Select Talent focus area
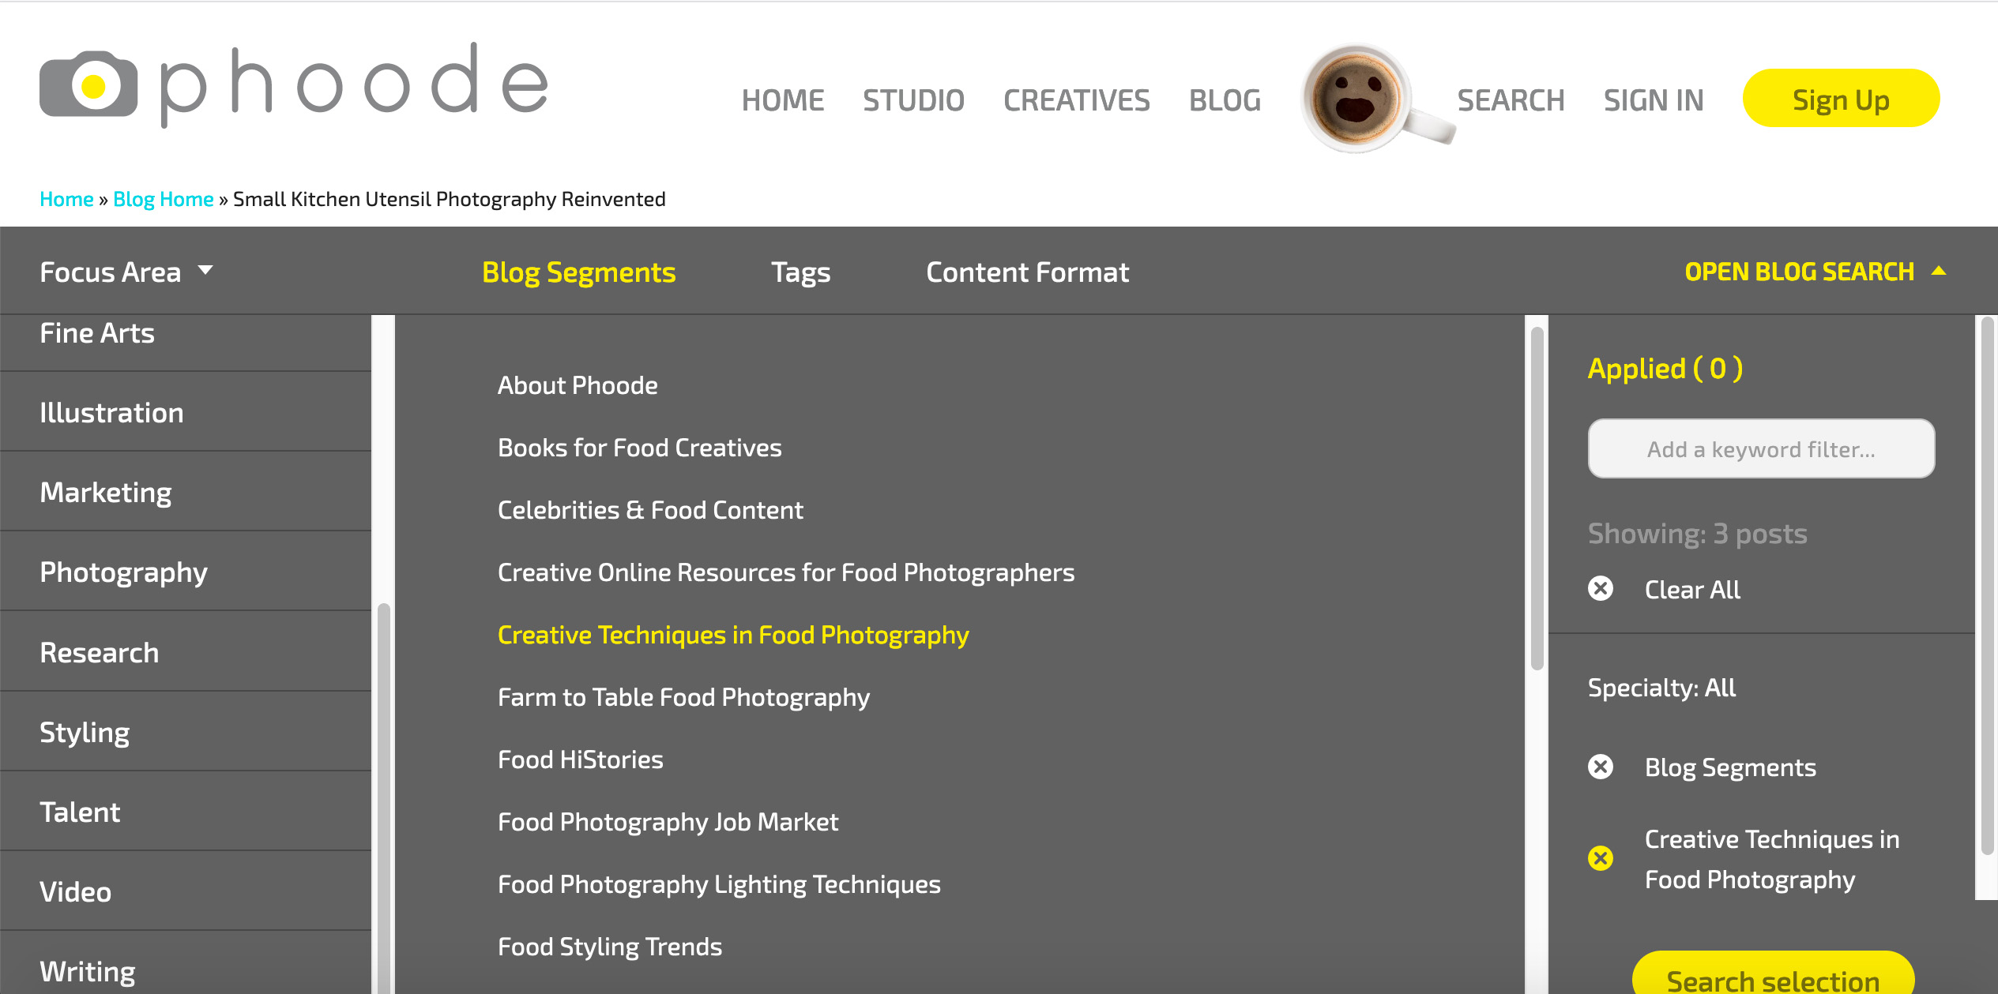Image resolution: width=1998 pixels, height=994 pixels. coord(186,812)
